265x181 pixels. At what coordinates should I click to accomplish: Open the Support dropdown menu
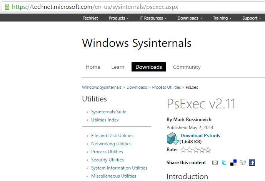pos(252,18)
